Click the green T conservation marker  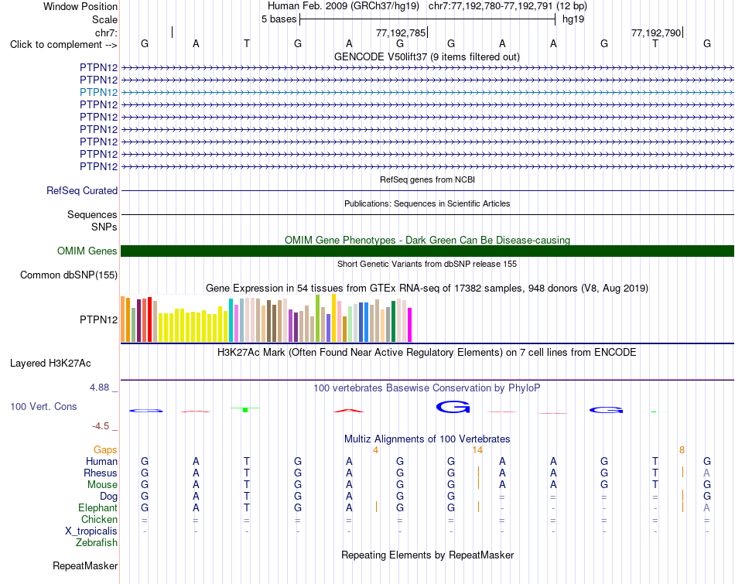pyautogui.click(x=245, y=410)
